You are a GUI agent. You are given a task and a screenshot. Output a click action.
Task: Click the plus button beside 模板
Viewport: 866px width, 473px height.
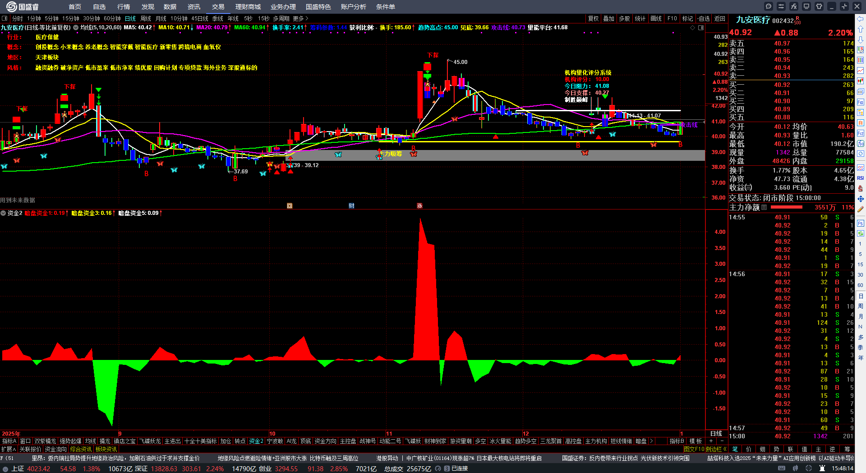pyautogui.click(x=711, y=441)
